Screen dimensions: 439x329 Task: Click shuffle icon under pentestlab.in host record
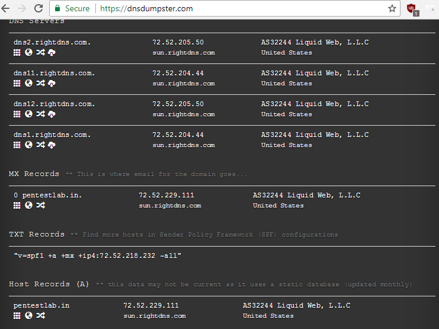(x=41, y=315)
